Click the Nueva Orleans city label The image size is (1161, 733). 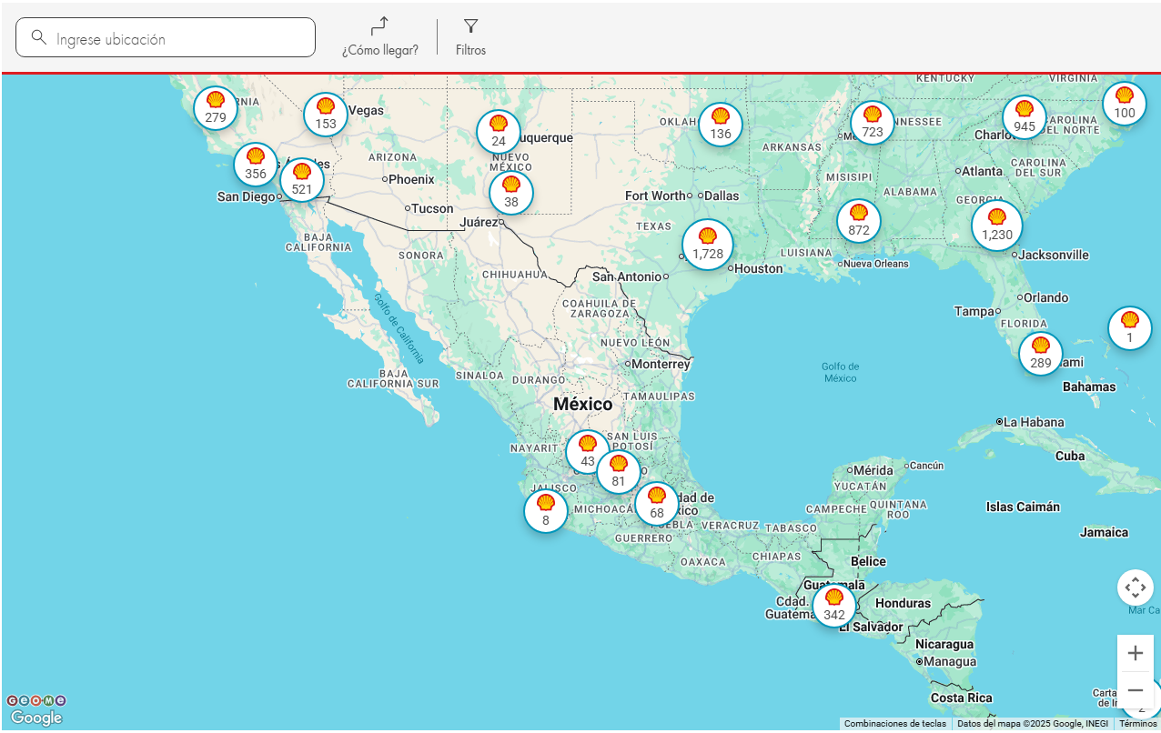click(x=876, y=264)
